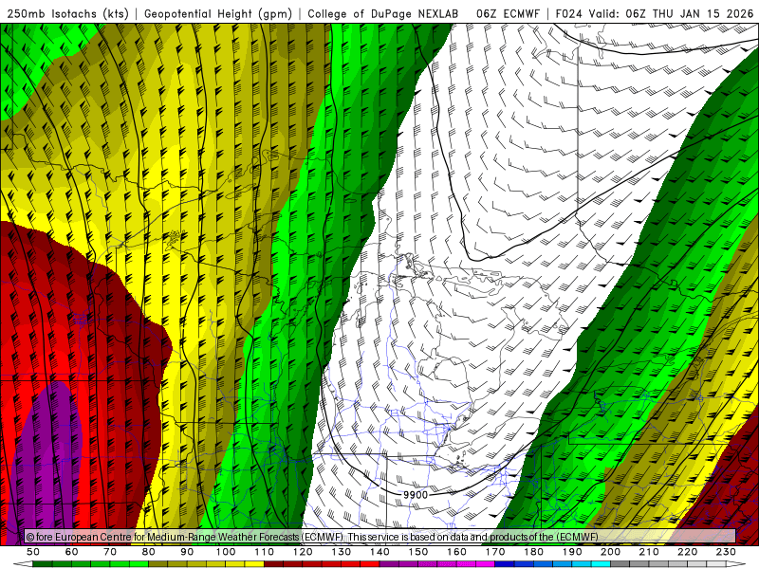This screenshot has height=569, width=759.
Task: Click the '190' color scale label
Action: click(572, 552)
